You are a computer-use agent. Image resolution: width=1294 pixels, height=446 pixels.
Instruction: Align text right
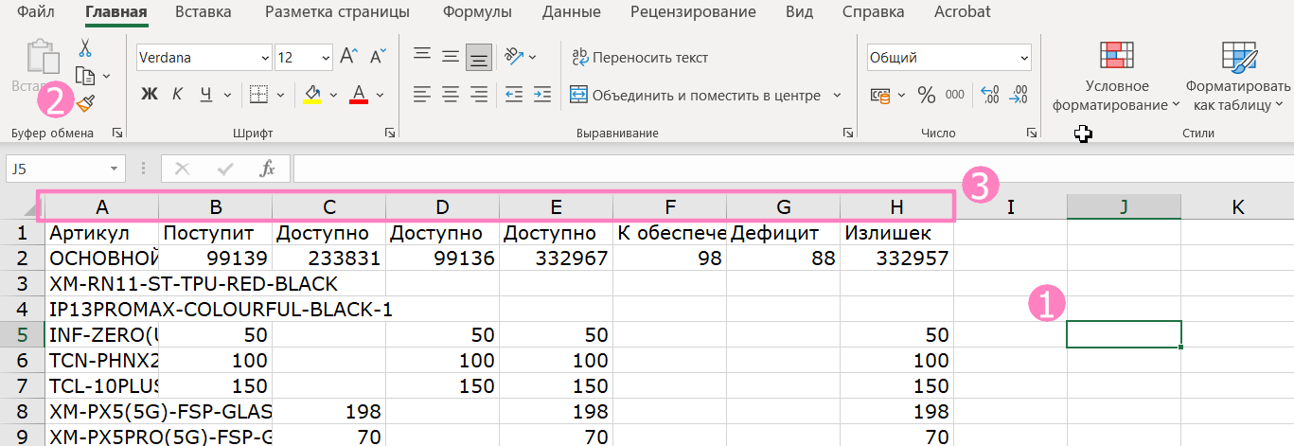pos(479,95)
